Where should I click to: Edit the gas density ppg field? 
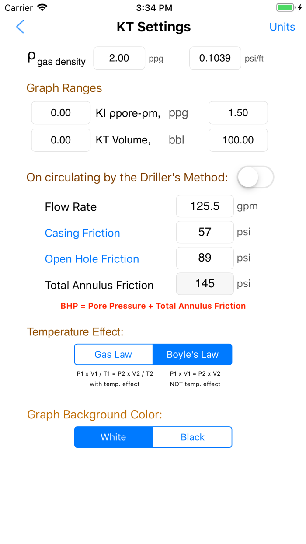(x=119, y=58)
